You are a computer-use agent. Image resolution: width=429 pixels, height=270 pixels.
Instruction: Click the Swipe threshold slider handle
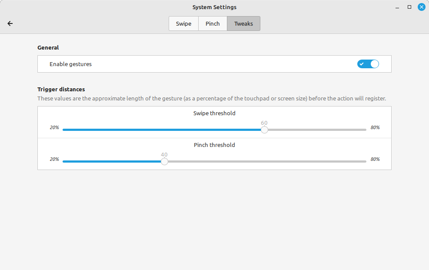pos(264,129)
